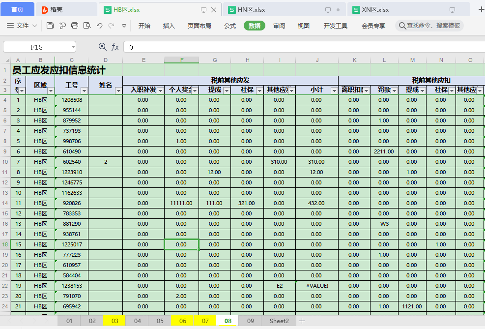Expand quick access toolbar customize arrow
485x329 pixels.
[x=124, y=26]
